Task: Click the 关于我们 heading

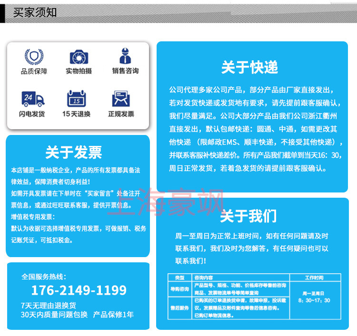Action: click(x=248, y=217)
